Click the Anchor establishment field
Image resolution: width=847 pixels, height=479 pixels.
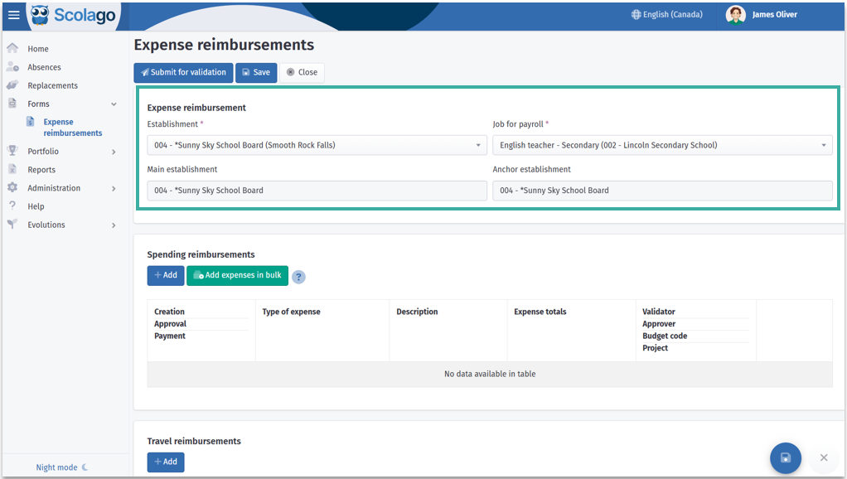click(662, 190)
